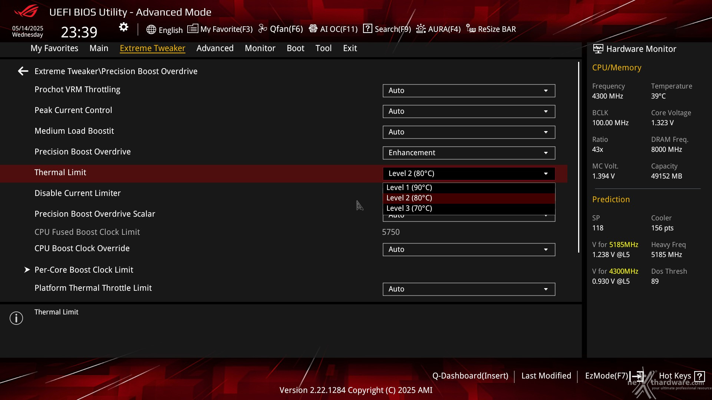Click the Qfan fan icon
This screenshot has height=400, width=712.
click(x=263, y=29)
